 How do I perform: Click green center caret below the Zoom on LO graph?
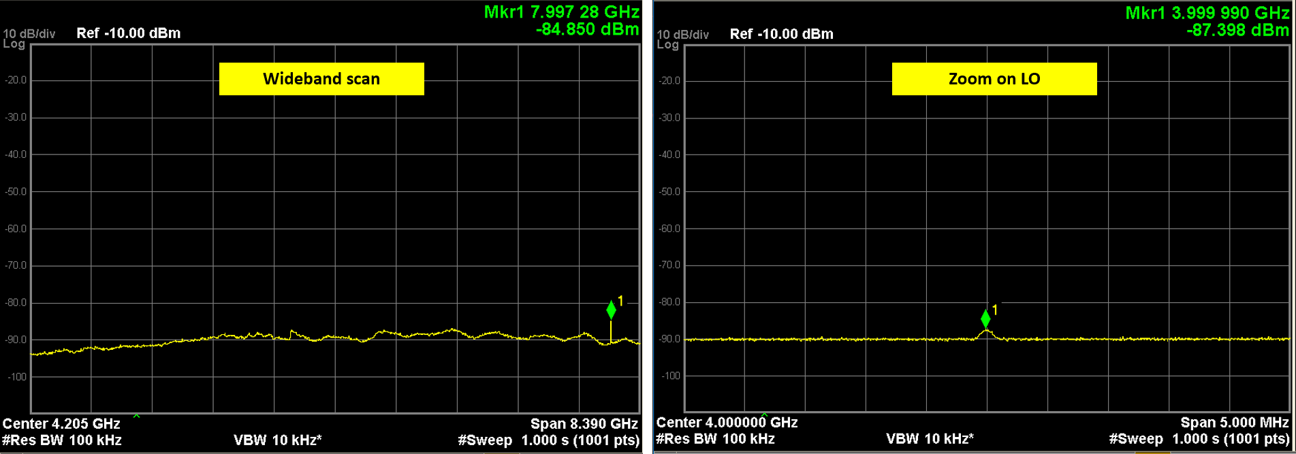point(764,415)
